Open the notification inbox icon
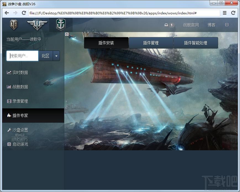This screenshot has height=192, width=240. tap(166, 25)
